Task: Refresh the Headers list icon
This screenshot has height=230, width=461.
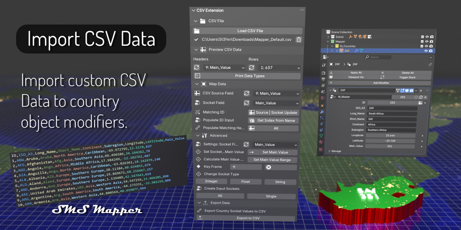Action: point(196,67)
